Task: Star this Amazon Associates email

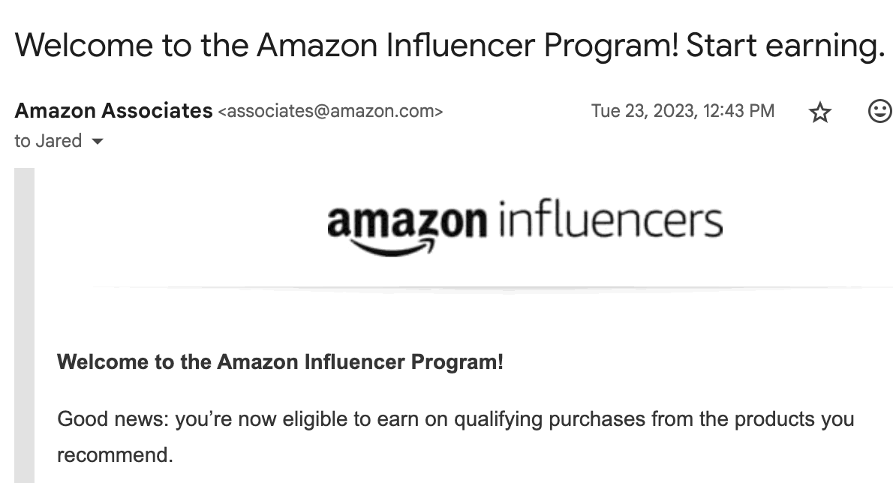Action: click(819, 112)
